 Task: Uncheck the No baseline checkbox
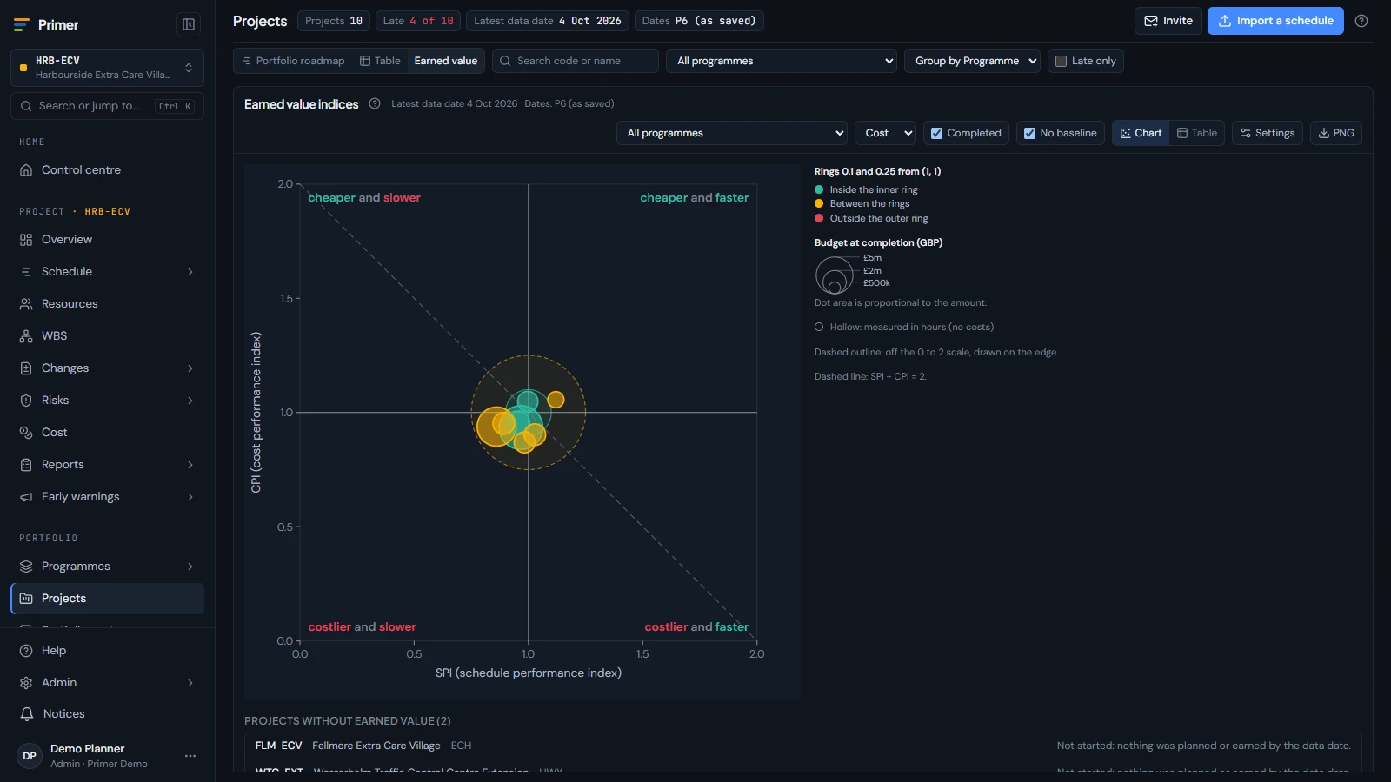pos(1029,133)
